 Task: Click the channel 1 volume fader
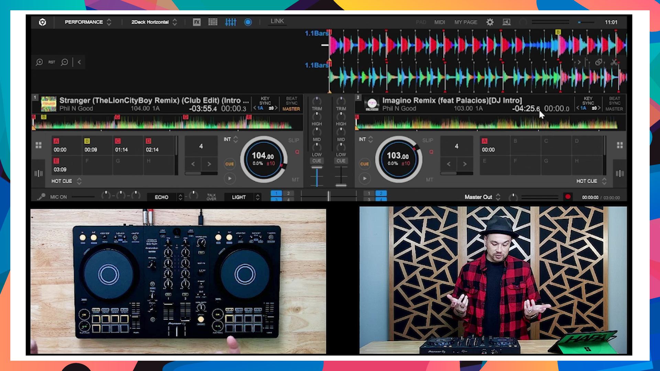[317, 168]
